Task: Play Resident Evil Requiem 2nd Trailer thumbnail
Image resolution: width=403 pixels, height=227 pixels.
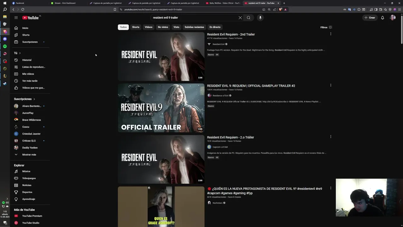Action: point(161,56)
